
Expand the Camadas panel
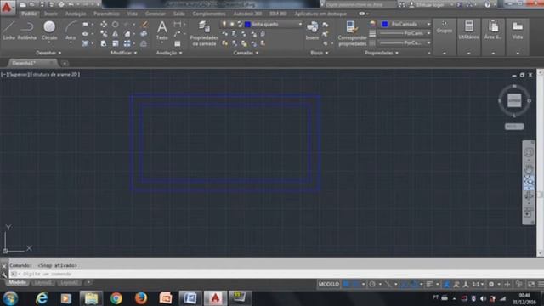click(246, 53)
